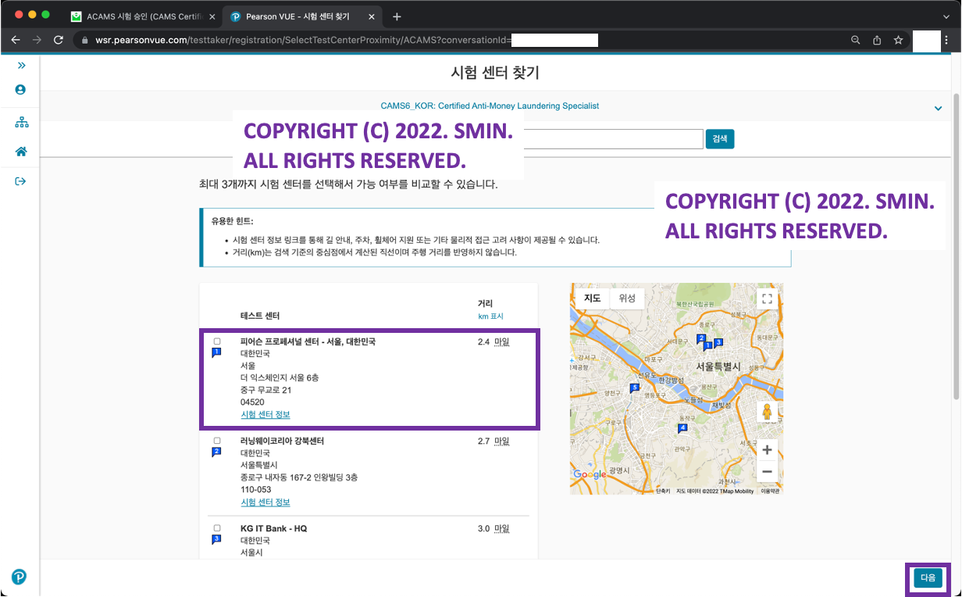Click the share page icon in address bar
This screenshot has width=962, height=597.
(x=877, y=40)
